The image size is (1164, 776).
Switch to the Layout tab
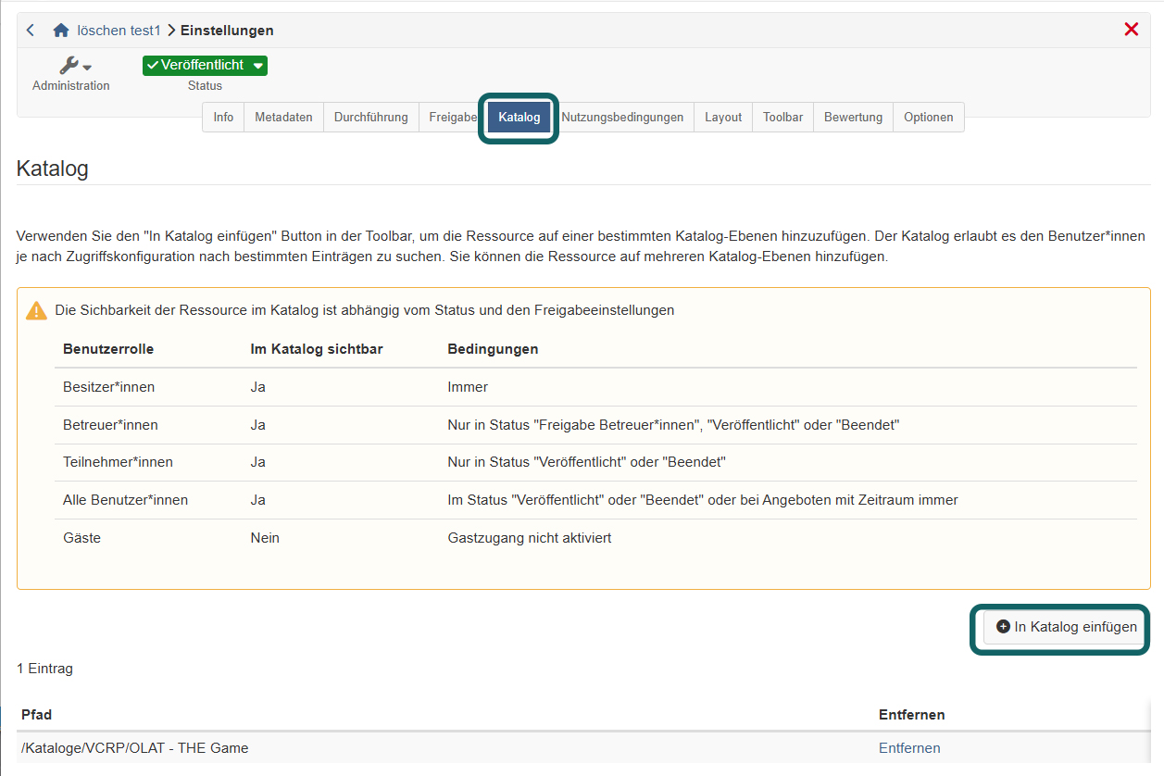point(723,118)
